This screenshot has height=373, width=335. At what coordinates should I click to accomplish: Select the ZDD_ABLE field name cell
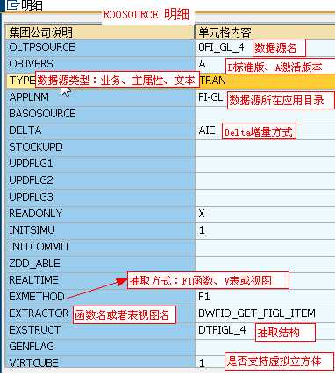(x=100, y=264)
